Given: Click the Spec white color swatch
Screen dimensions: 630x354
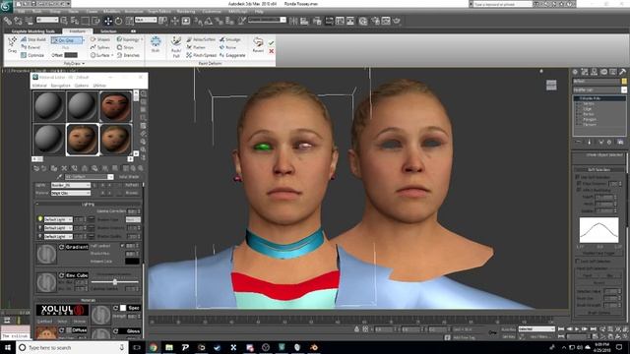Looking at the screenshot, I should point(123,308).
